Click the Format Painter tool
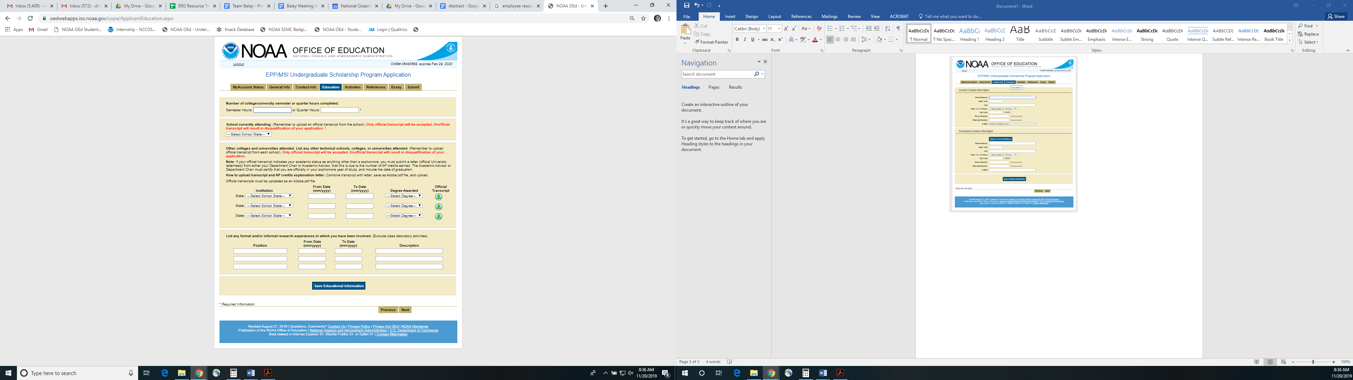This screenshot has height=380, width=1353. pos(711,42)
